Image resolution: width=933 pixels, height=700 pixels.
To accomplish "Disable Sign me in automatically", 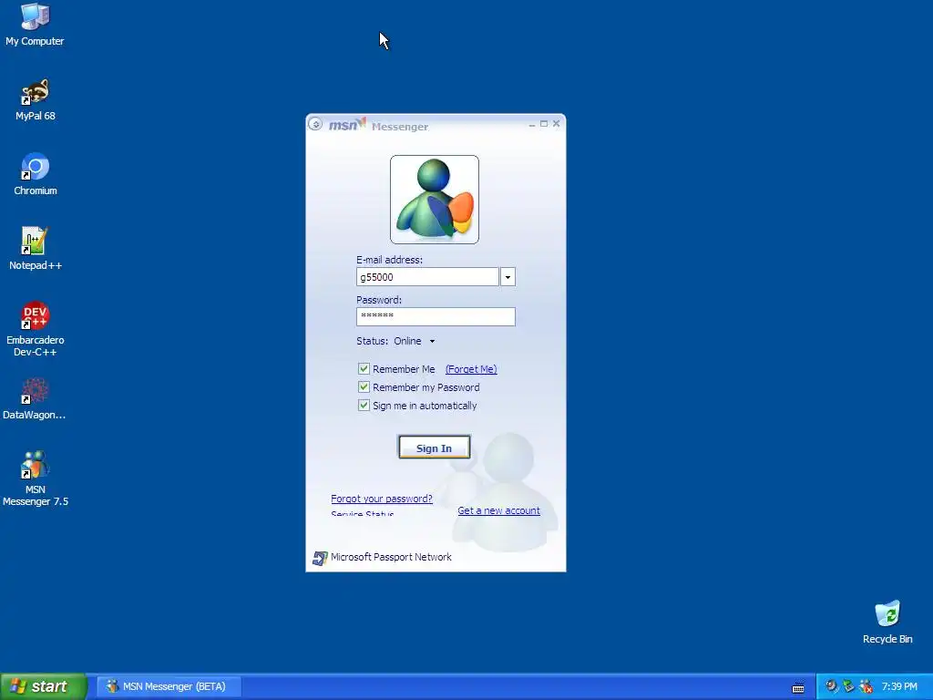I will coord(364,406).
